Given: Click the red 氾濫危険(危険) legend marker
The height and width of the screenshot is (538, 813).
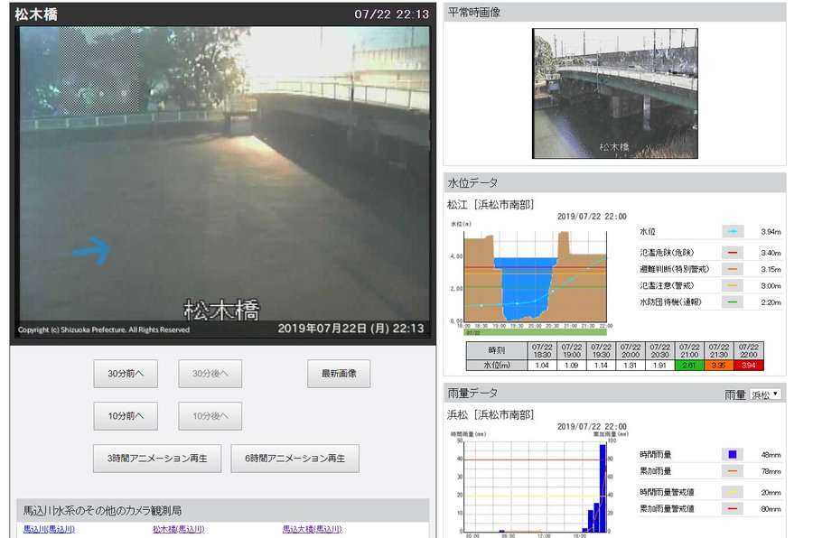Looking at the screenshot, I should tap(733, 253).
